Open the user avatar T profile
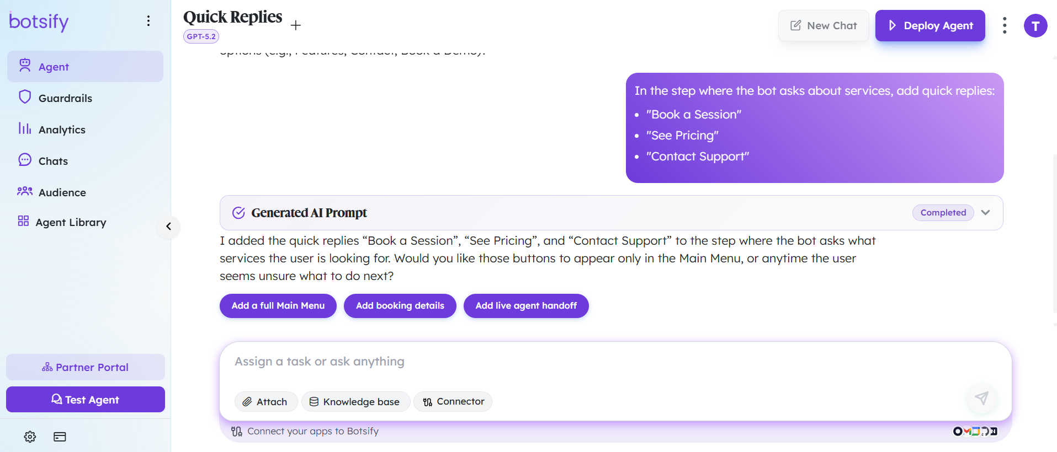The height and width of the screenshot is (452, 1057). [x=1035, y=26]
